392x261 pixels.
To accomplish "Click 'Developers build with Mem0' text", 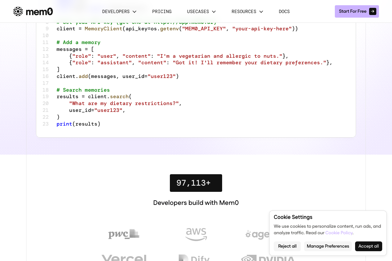I will tap(196, 203).
